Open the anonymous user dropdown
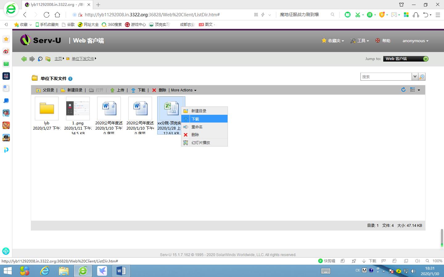The image size is (444, 277). click(x=415, y=41)
